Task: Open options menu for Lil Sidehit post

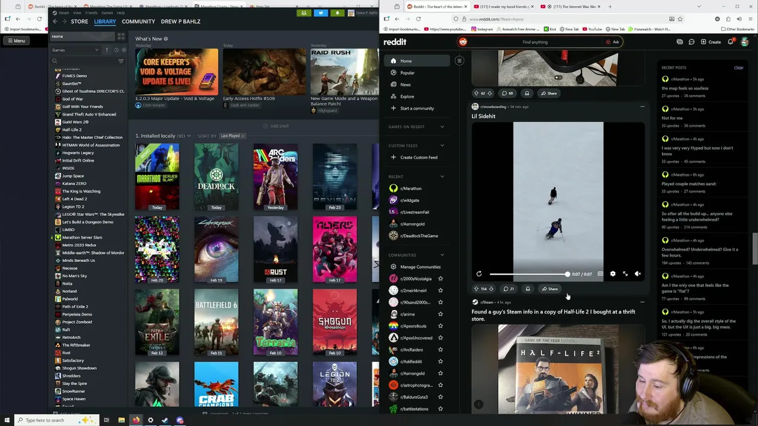Action: (642, 106)
